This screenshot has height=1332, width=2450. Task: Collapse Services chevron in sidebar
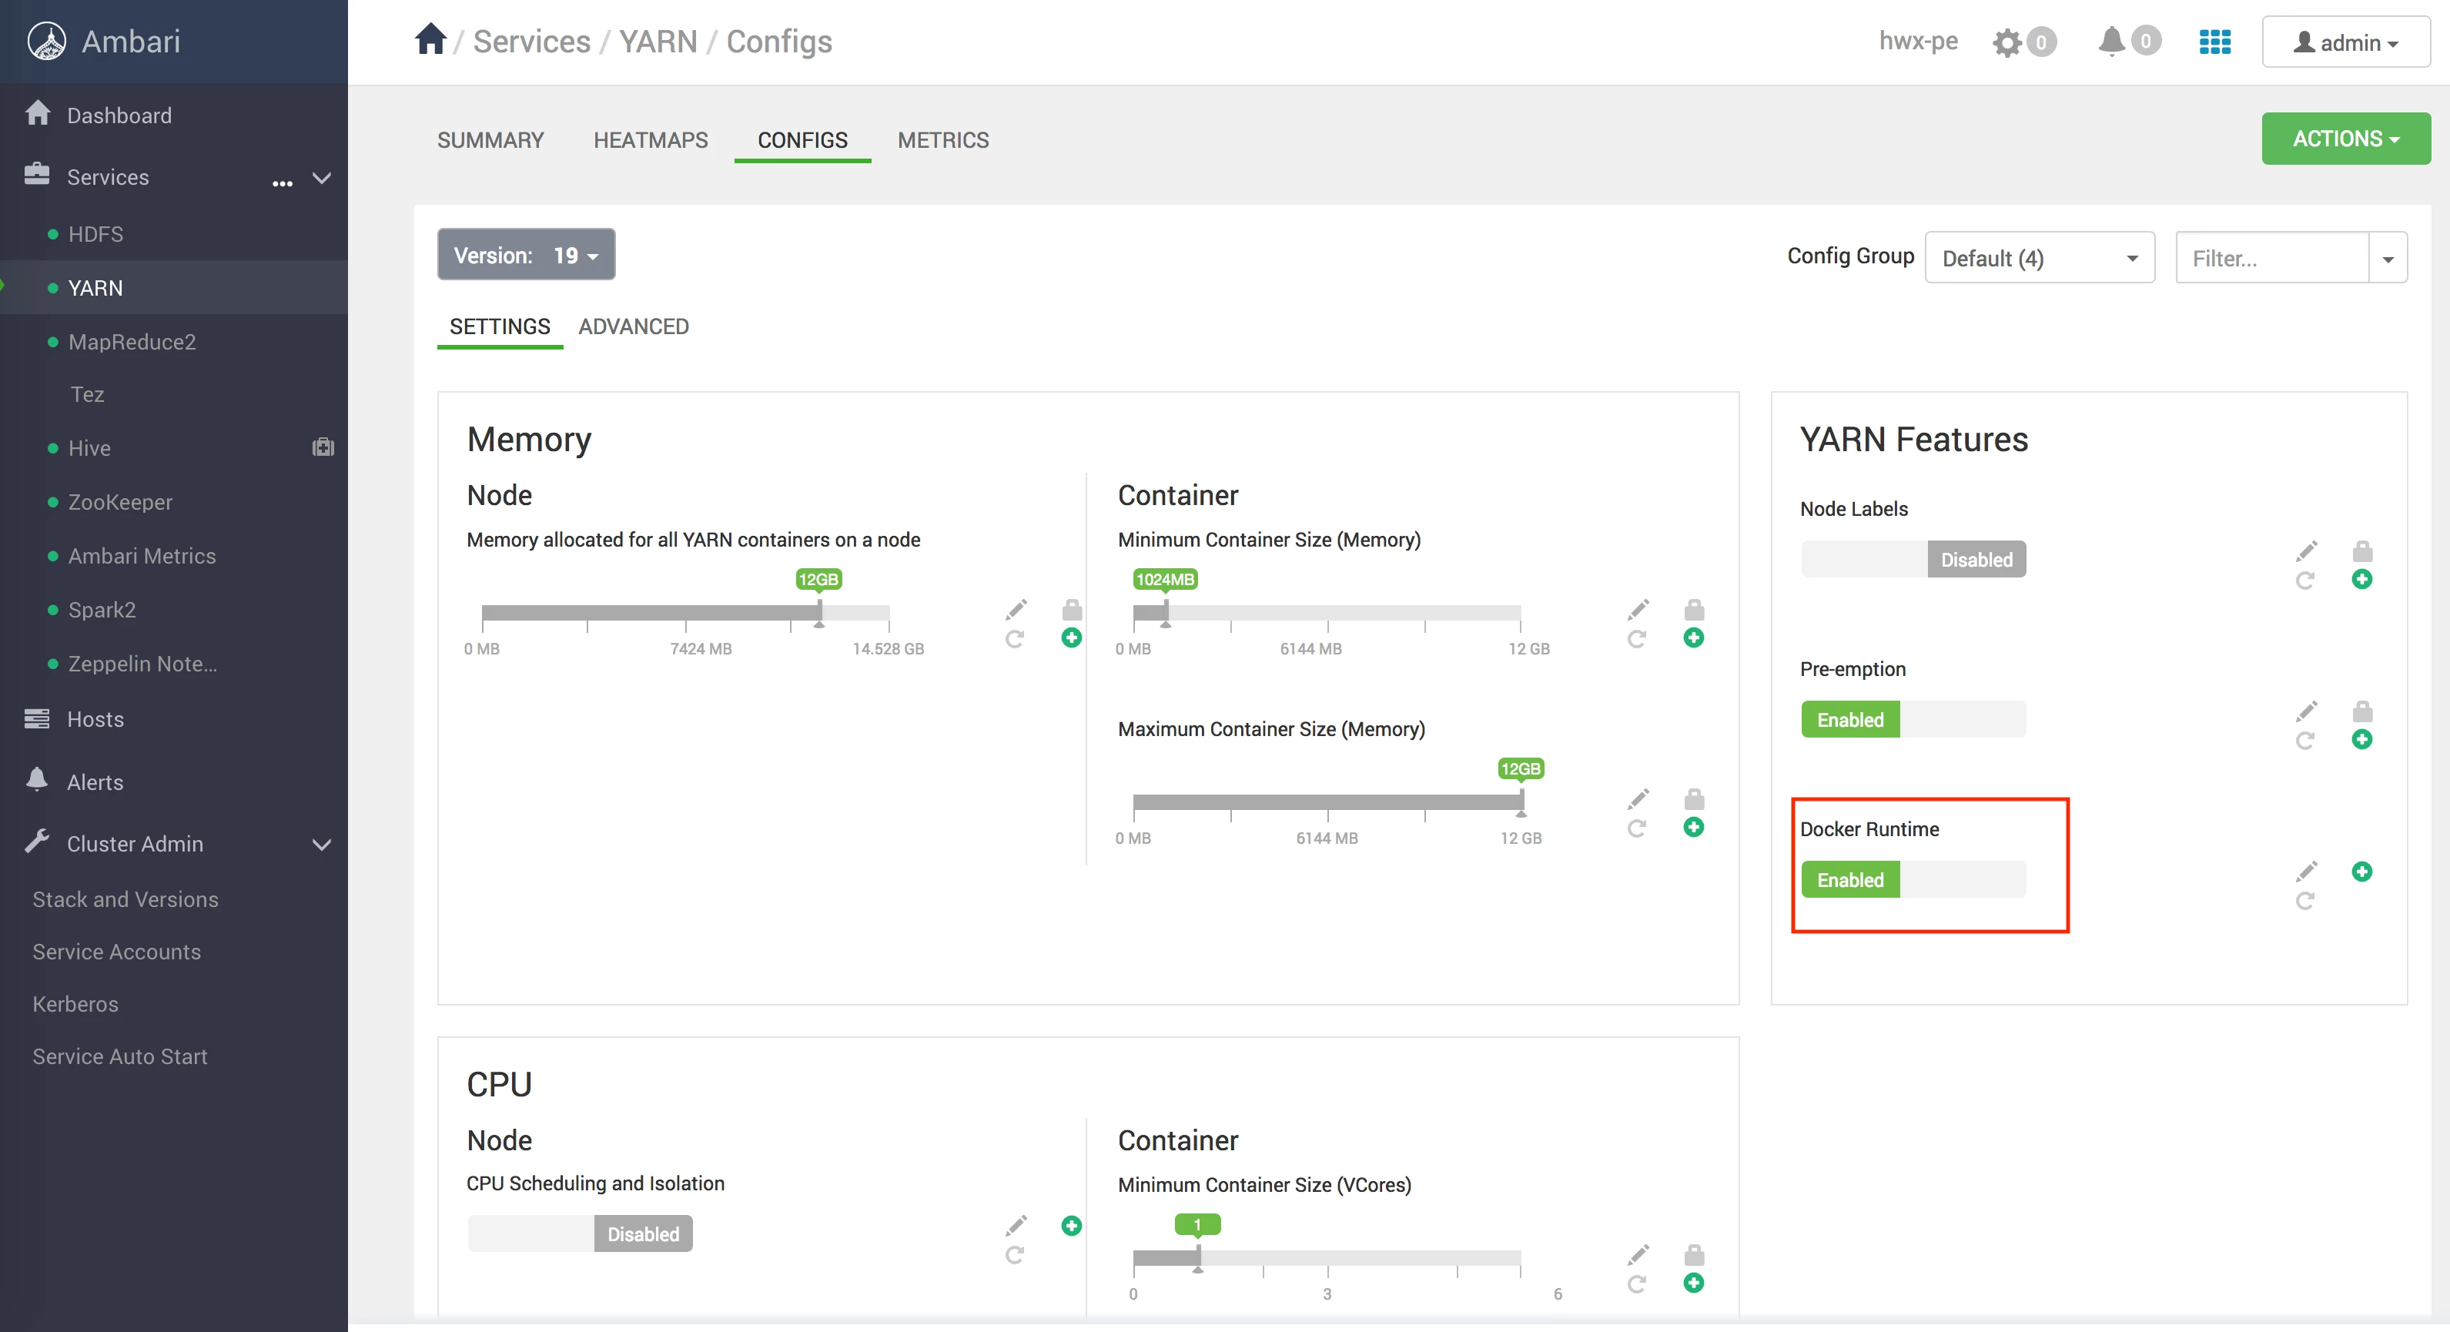pos(323,178)
